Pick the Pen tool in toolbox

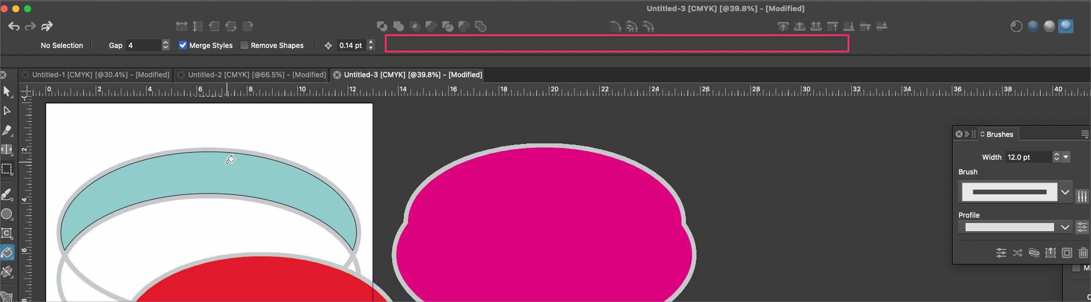(7, 131)
